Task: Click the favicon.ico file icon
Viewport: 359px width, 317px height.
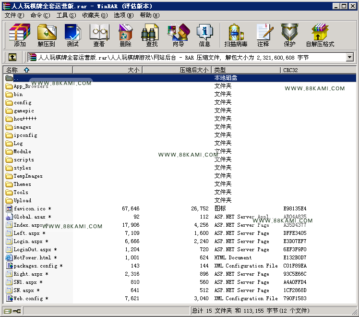Action: (x=9, y=208)
